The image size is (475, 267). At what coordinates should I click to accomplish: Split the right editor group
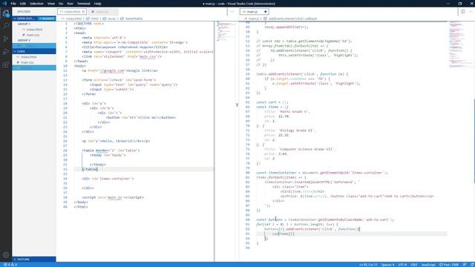pos(463,12)
